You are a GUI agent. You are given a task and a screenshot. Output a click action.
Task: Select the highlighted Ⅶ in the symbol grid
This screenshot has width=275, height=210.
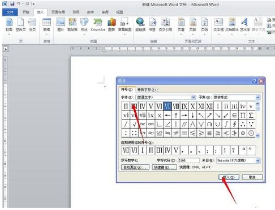(x=167, y=106)
